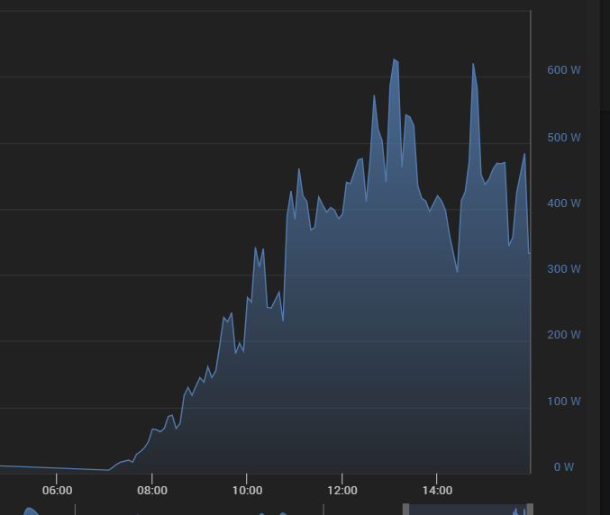The width and height of the screenshot is (610, 515).
Task: Click the 12:00 time axis label
Action: click(342, 491)
